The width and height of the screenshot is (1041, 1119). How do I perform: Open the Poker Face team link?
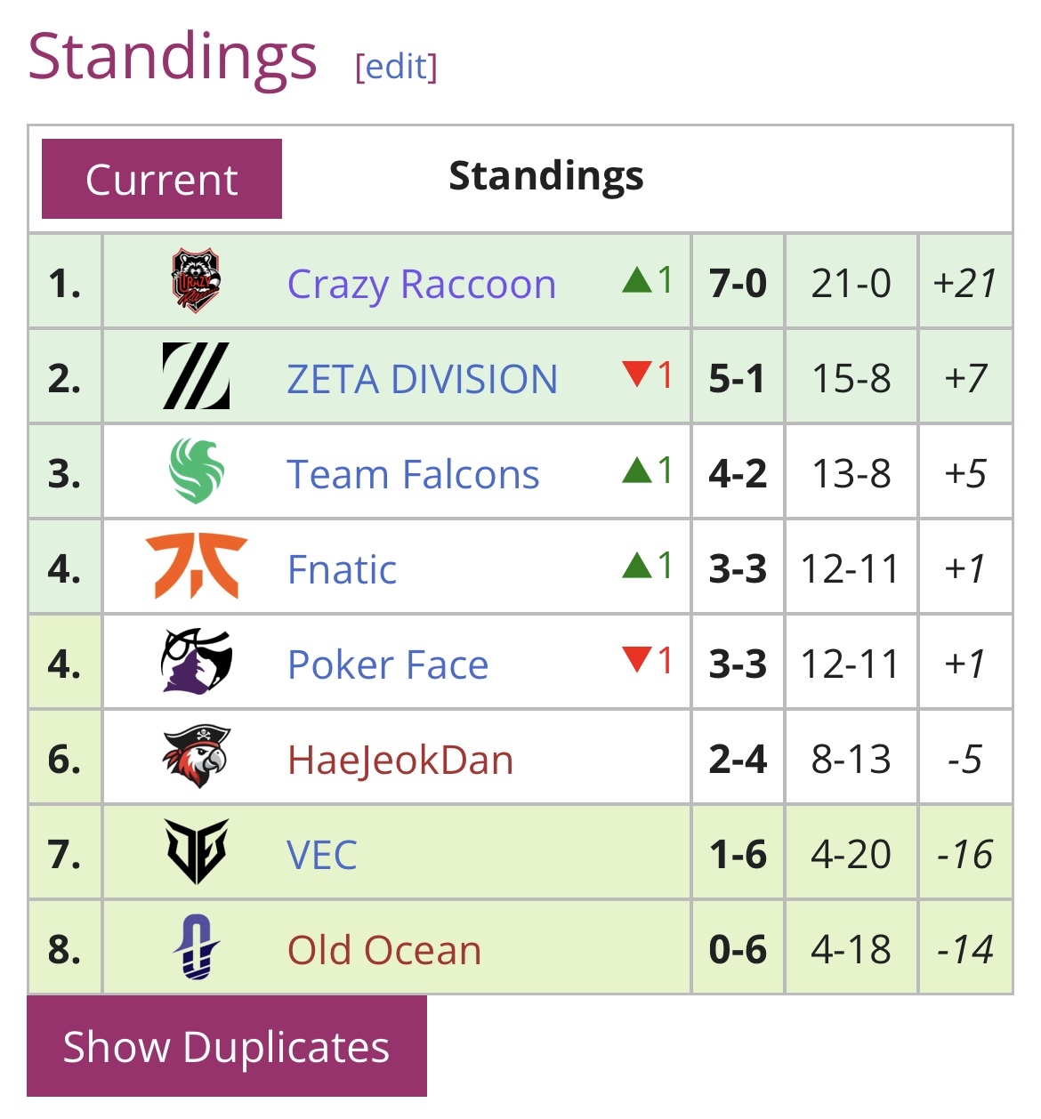pos(388,665)
